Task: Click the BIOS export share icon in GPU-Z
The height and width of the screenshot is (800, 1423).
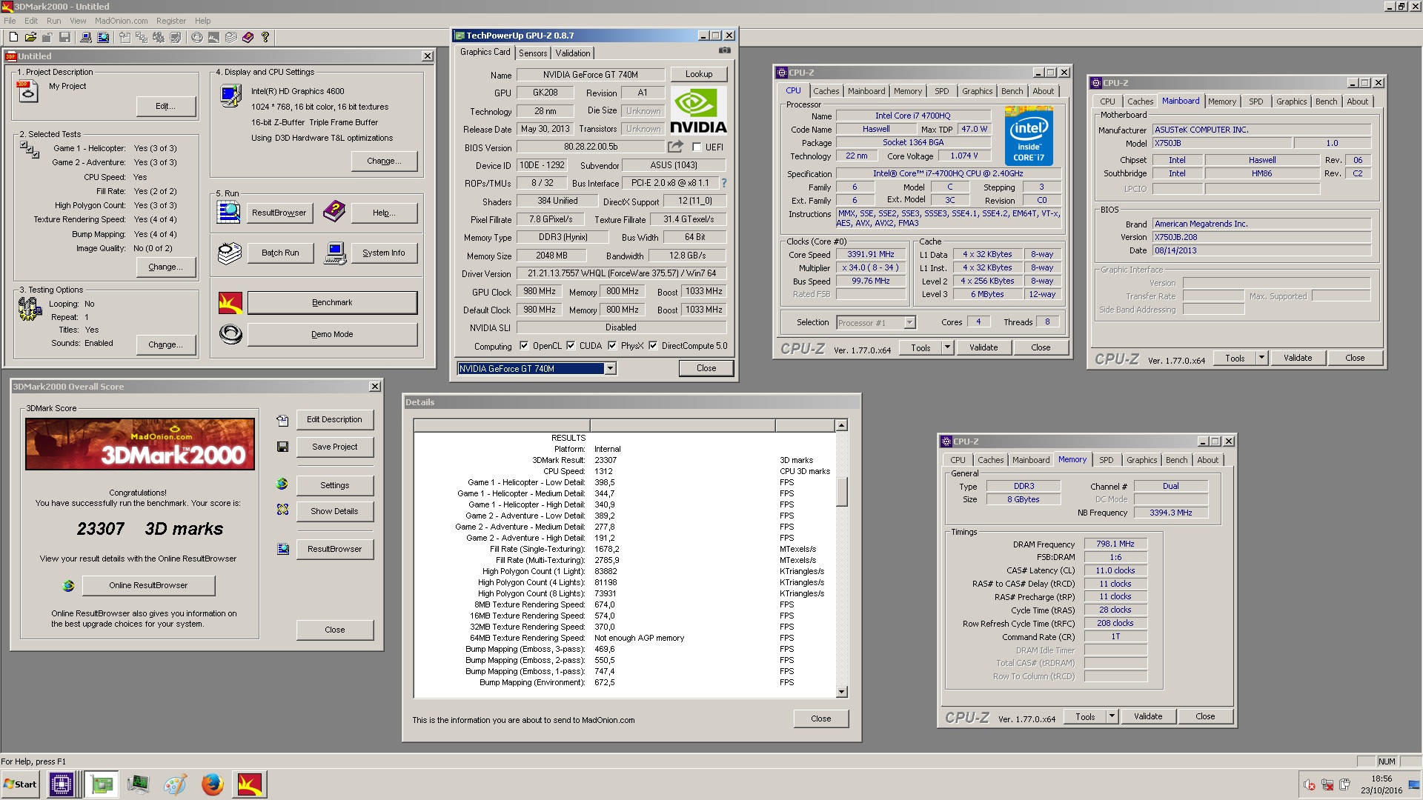Action: [675, 147]
